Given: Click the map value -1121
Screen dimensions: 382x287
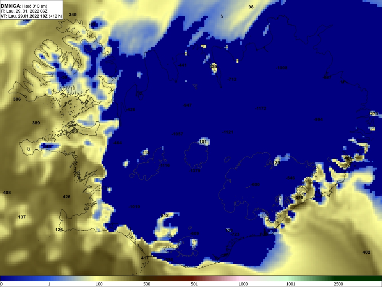Looking at the screenshot, I should 228,132.
